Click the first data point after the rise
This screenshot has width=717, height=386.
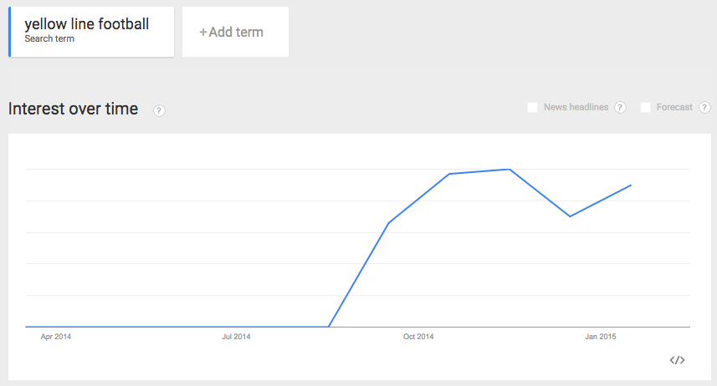click(389, 223)
